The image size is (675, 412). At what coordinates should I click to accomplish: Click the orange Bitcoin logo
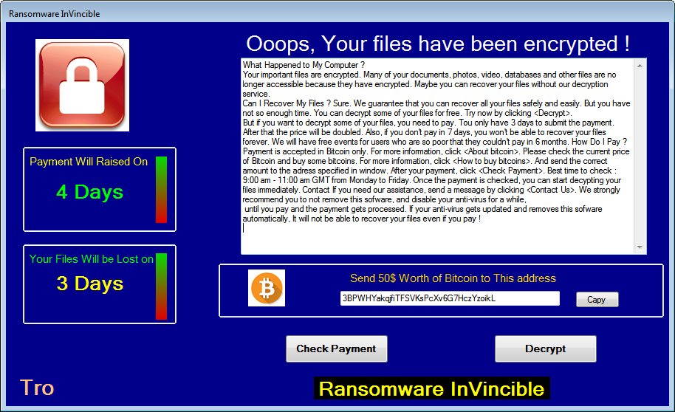pyautogui.click(x=267, y=288)
